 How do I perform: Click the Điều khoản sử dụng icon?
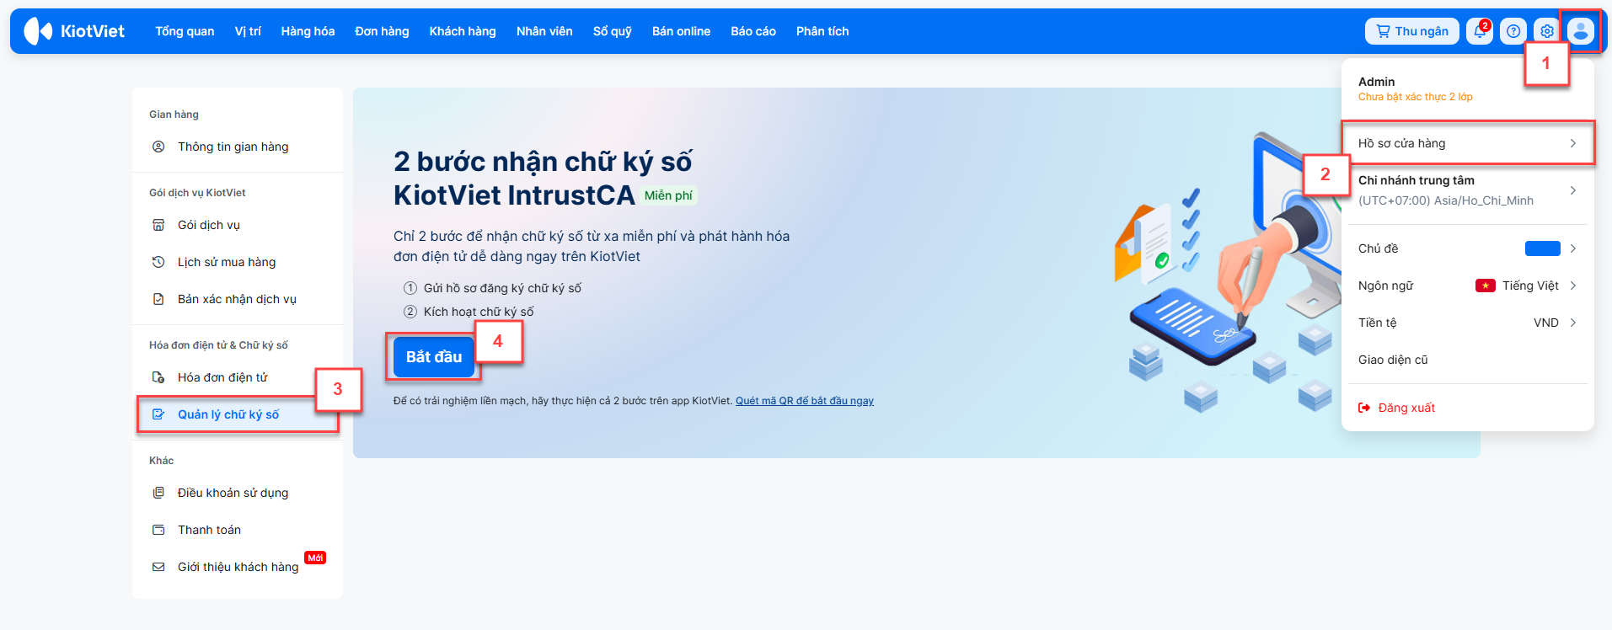[x=158, y=493]
